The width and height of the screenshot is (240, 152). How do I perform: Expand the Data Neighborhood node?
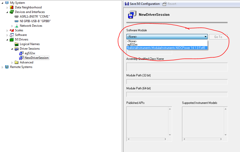click(7, 7)
